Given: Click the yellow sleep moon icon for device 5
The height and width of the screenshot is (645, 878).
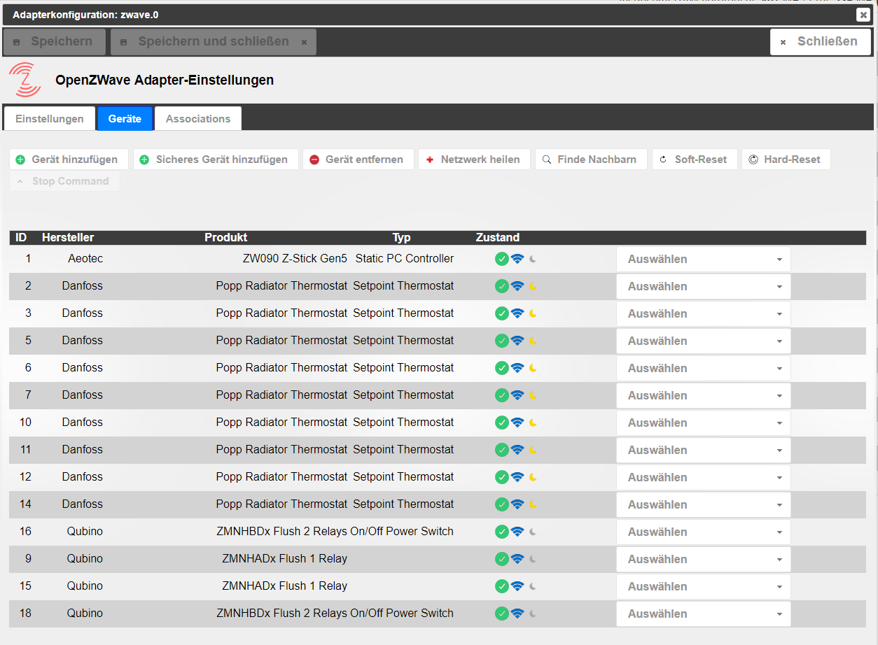Looking at the screenshot, I should point(533,341).
